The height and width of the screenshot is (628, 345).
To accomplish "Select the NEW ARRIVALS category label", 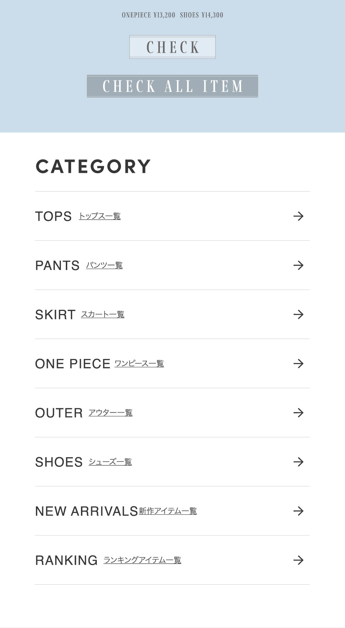I will click(x=86, y=511).
